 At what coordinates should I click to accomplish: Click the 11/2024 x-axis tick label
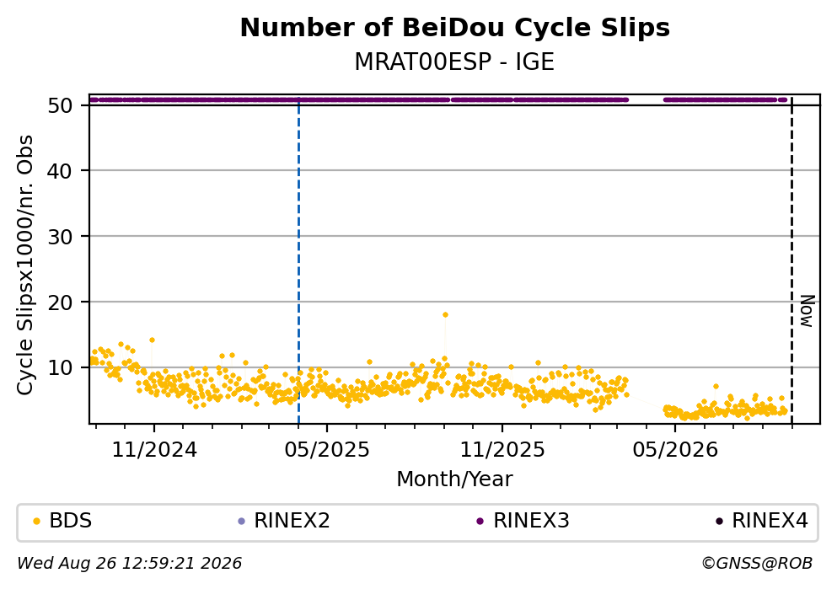click(154, 450)
